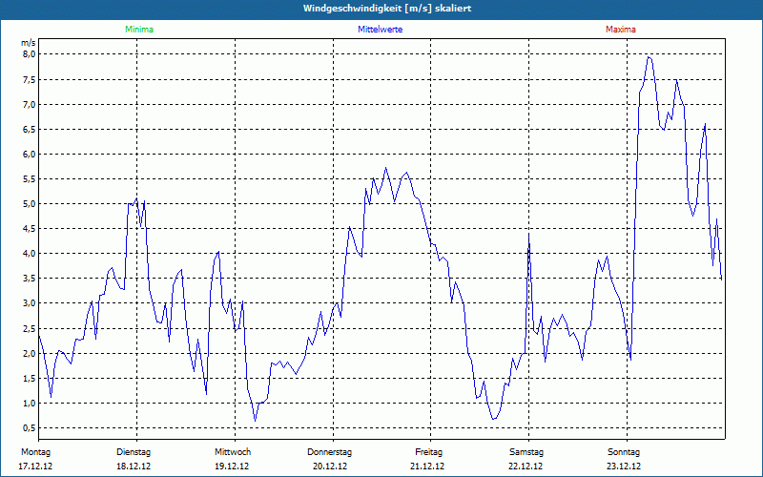Screen dimensions: 763x477
Task: Click the 1,0 y-axis value
Action: pyautogui.click(x=30, y=404)
